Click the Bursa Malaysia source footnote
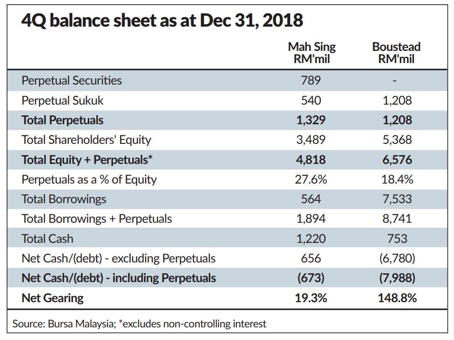 (139, 323)
